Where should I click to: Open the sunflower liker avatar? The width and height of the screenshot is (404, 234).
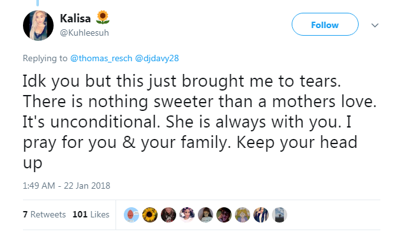[x=150, y=215]
